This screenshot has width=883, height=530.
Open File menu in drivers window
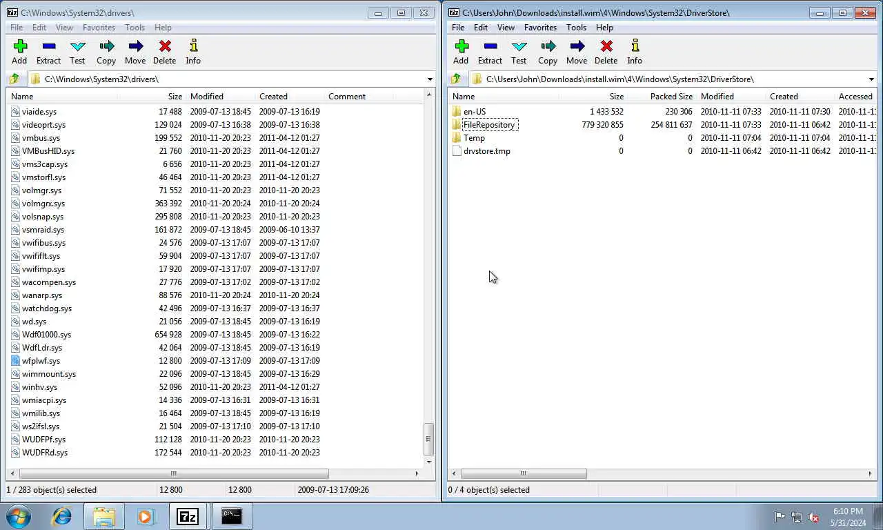(x=17, y=28)
